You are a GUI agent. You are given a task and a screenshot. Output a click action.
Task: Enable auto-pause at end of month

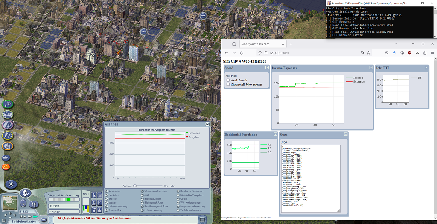228,80
